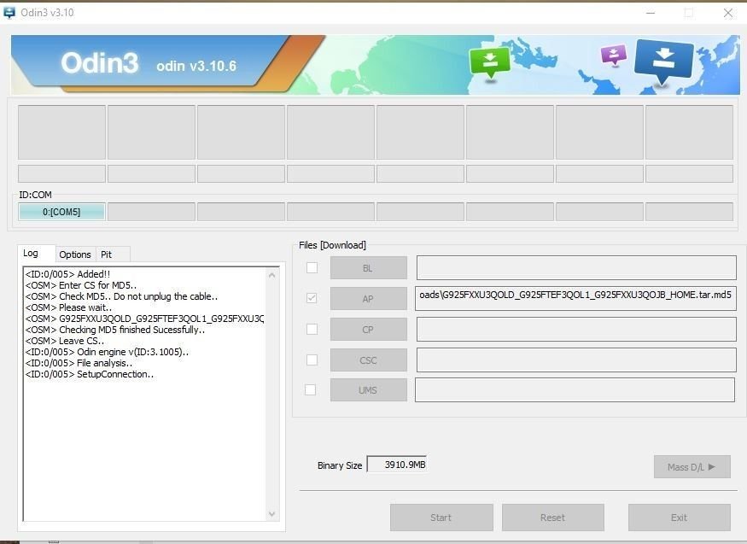Click the log scrollbar up arrow
Viewport: 747px width, 544px height.
(272, 275)
